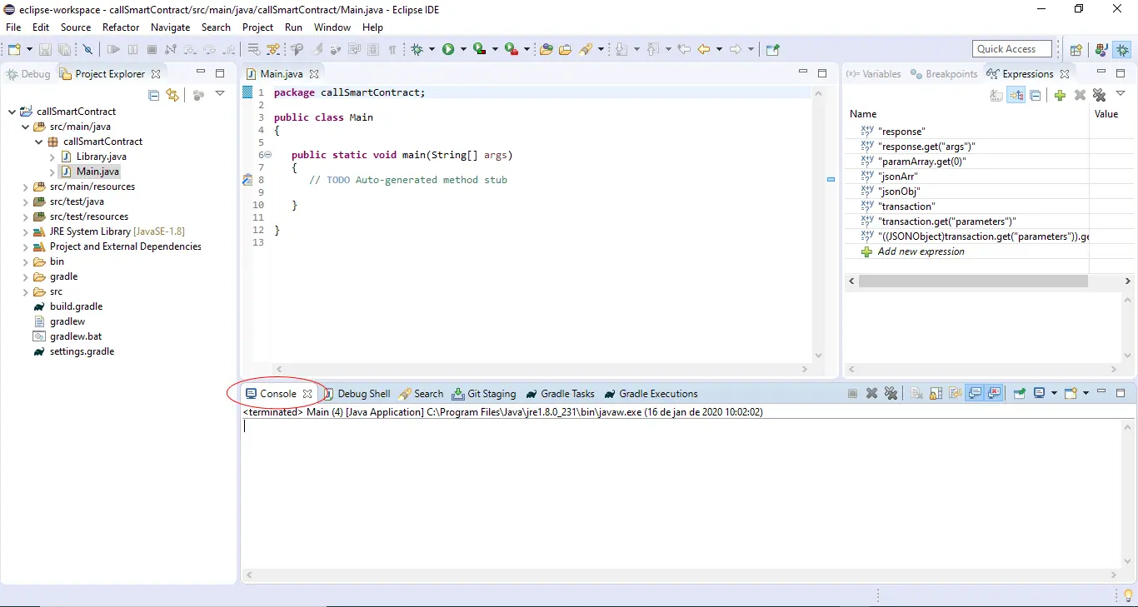Image resolution: width=1138 pixels, height=607 pixels.
Task: Click the Open Console icon
Action: click(x=1071, y=394)
